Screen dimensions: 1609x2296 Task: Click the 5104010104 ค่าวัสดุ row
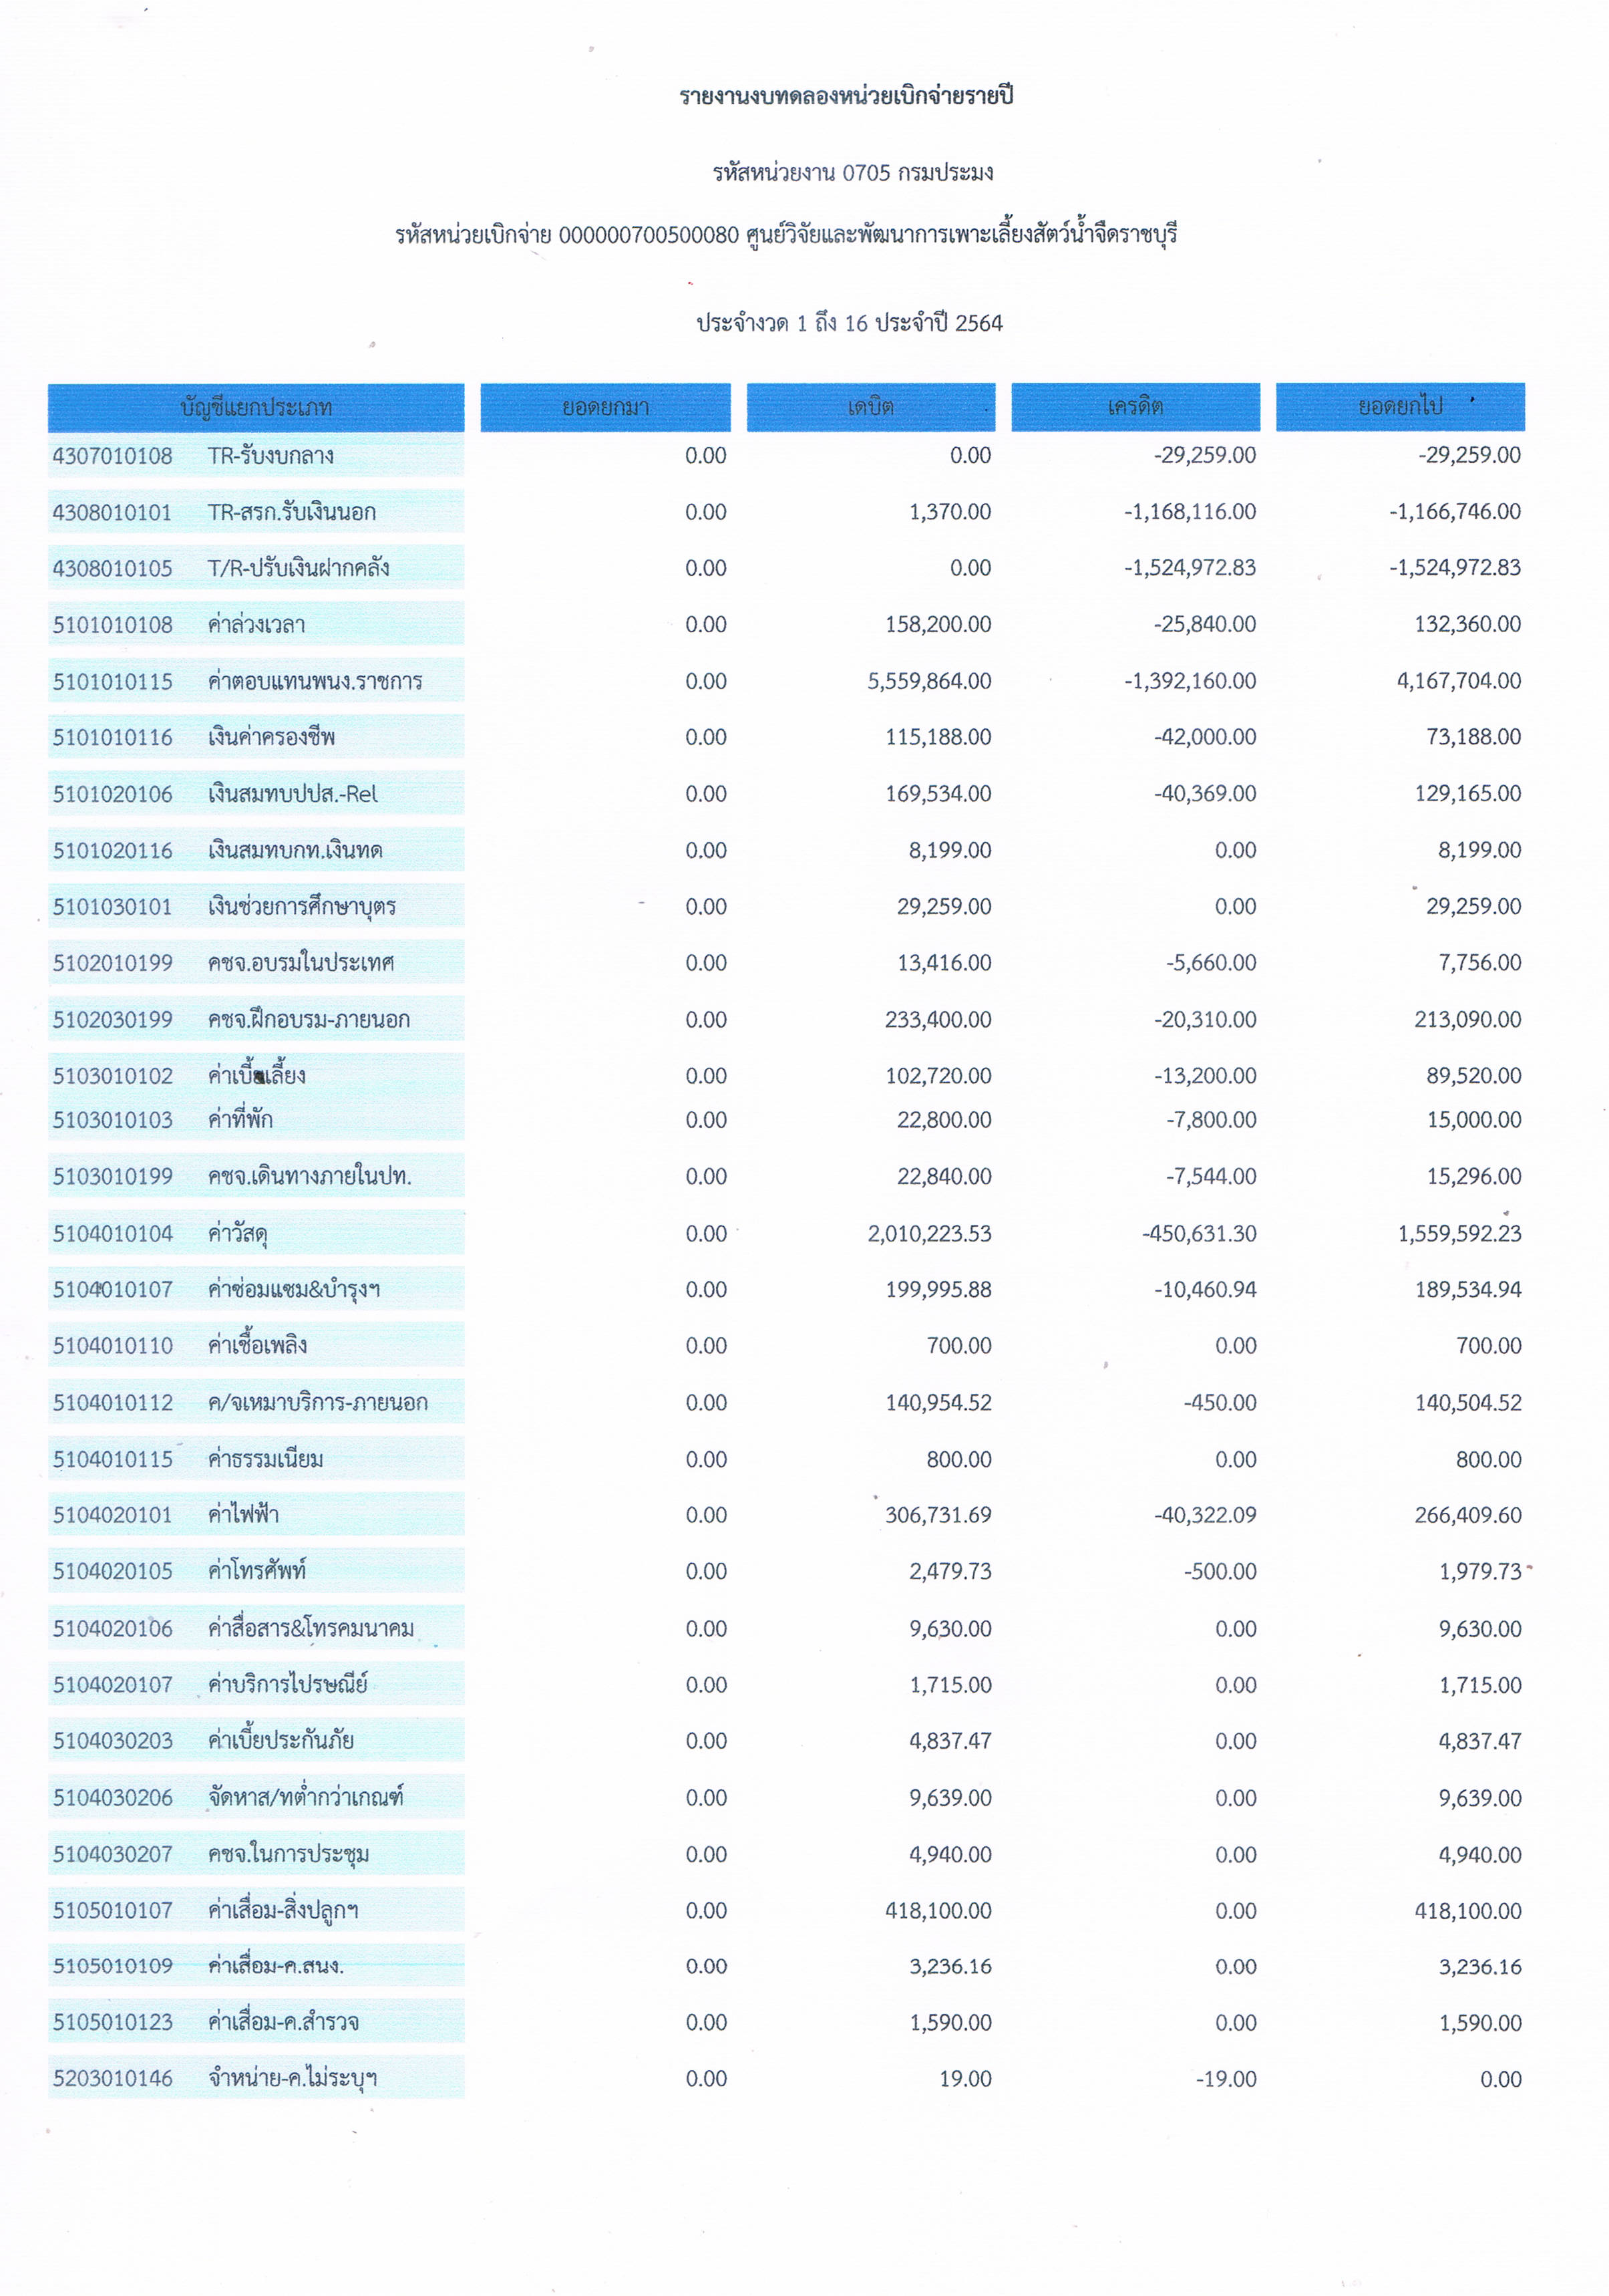tap(256, 1233)
